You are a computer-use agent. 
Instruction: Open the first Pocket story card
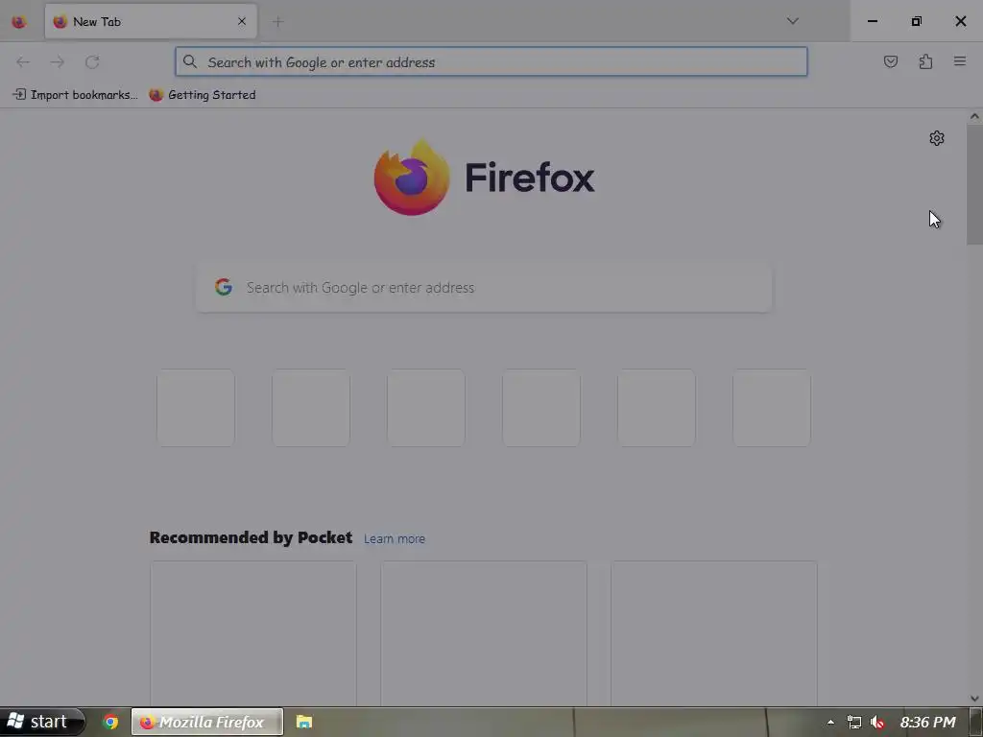point(253,633)
